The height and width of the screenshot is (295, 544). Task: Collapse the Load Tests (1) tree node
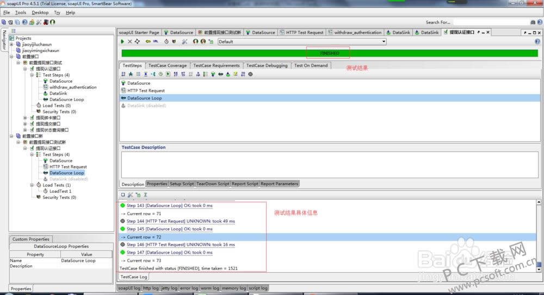pos(32,185)
